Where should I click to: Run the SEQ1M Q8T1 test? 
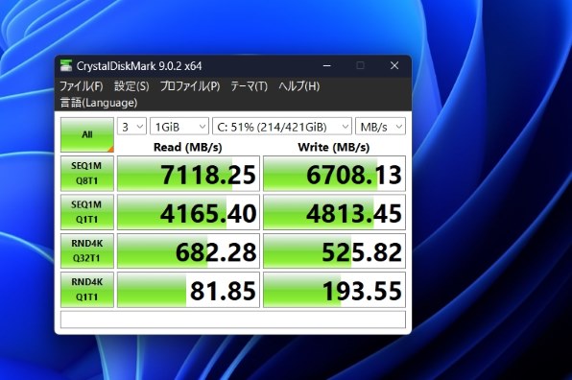pos(87,174)
